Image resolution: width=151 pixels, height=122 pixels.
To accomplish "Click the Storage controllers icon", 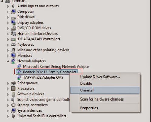I will pos(13,105).
